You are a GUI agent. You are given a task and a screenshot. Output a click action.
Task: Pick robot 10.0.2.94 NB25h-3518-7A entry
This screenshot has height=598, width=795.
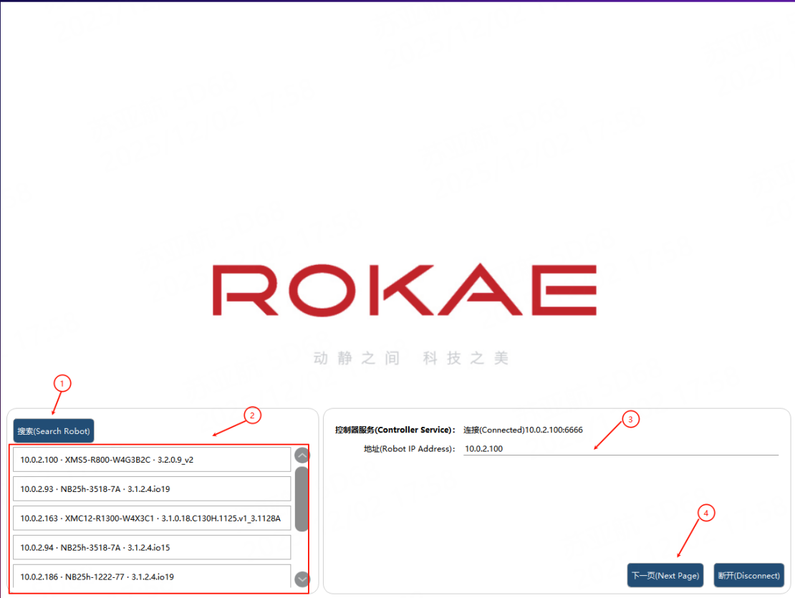point(152,547)
